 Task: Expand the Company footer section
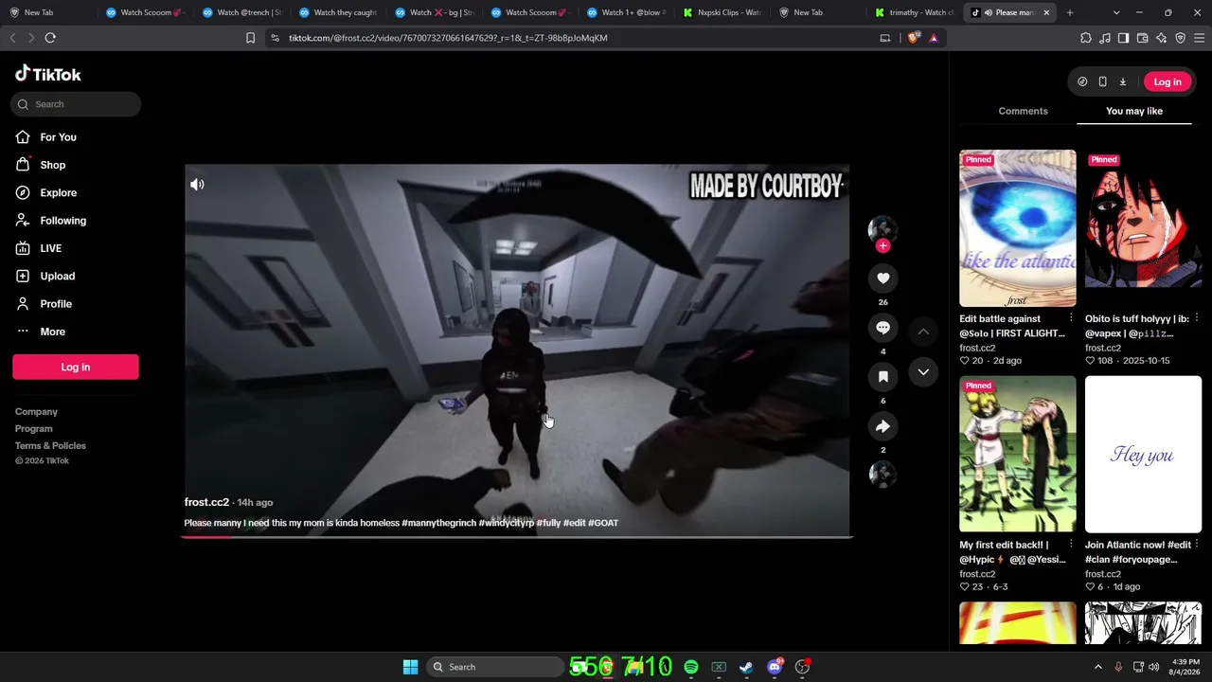pos(37,412)
